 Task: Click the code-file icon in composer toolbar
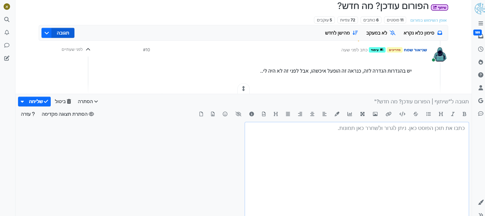click(x=264, y=114)
